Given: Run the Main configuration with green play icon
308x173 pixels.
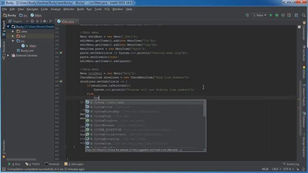Looking at the screenshot, I should pyautogui.click(x=271, y=15).
